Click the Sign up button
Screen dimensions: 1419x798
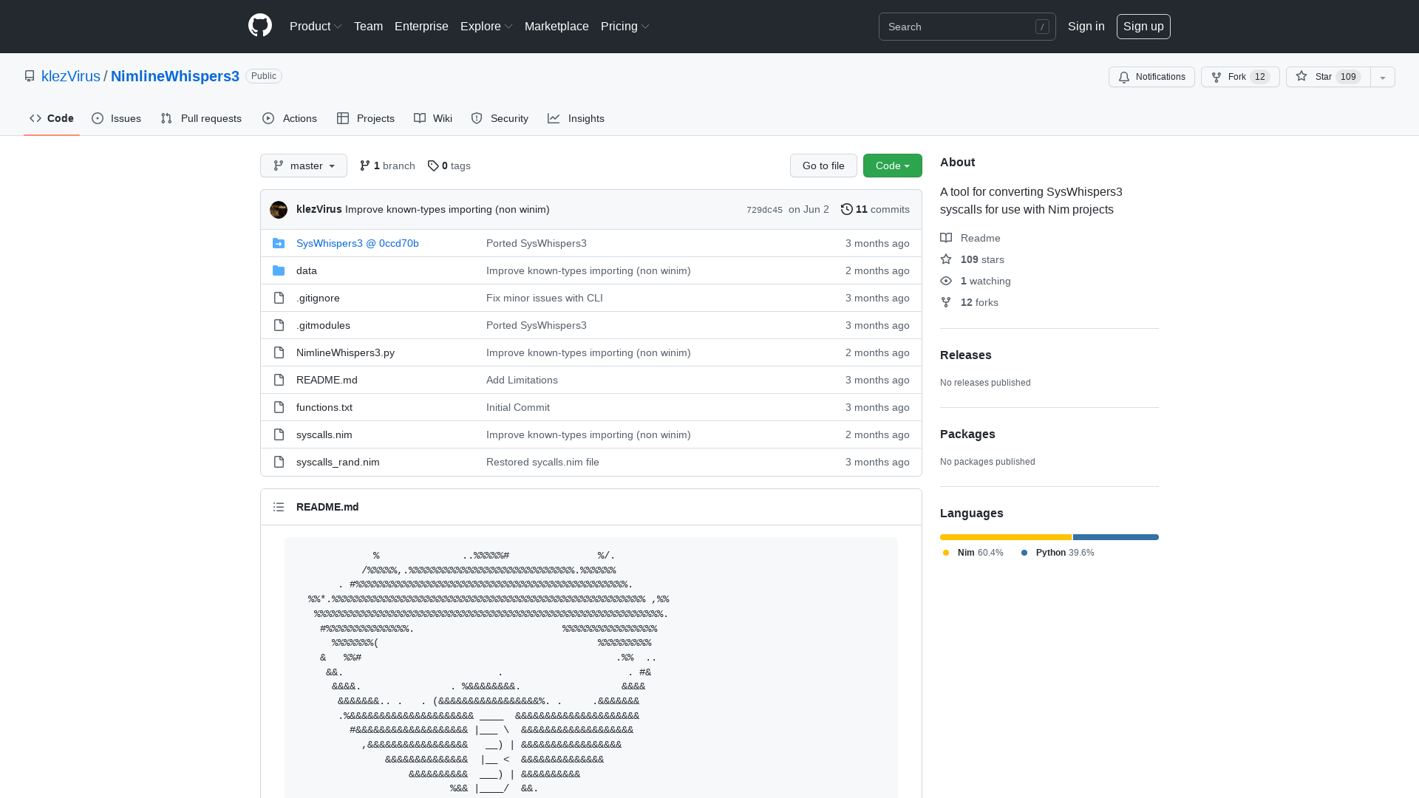coord(1143,27)
